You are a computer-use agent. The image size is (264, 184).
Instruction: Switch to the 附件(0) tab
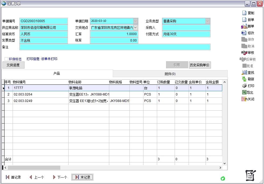click(x=170, y=74)
